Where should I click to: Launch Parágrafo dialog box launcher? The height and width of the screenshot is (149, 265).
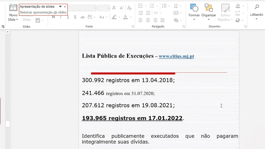tap(184, 26)
